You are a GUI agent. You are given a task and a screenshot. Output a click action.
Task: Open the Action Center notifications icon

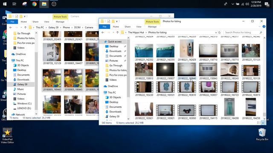(x=267, y=4)
